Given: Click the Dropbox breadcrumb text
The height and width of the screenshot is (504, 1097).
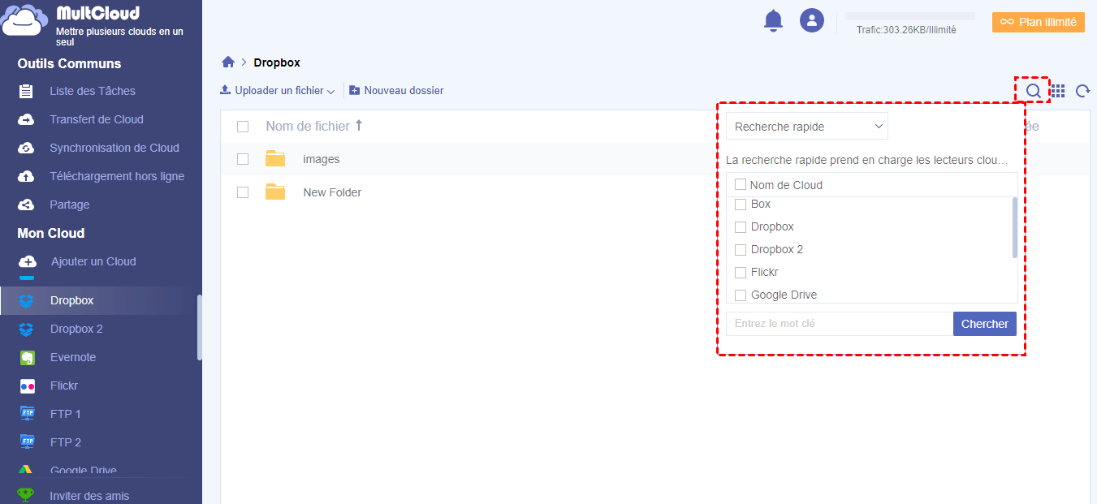Looking at the screenshot, I should click(277, 62).
